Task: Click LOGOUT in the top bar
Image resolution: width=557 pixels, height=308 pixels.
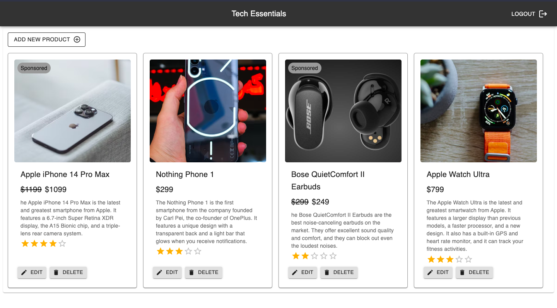Action: point(523,14)
